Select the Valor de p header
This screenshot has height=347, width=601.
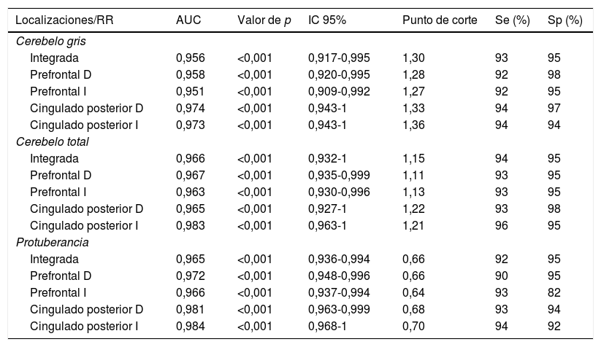pyautogui.click(x=264, y=20)
